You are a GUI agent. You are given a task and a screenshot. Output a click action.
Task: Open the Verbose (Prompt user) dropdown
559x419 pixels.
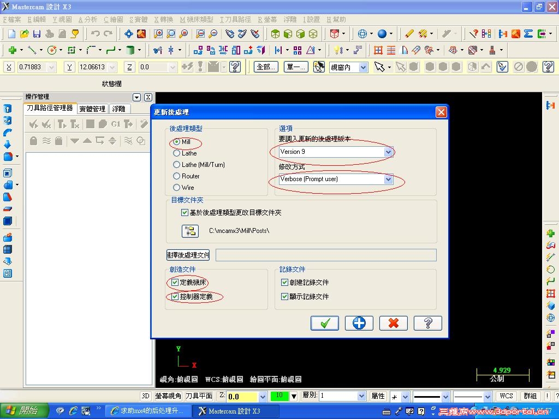[x=389, y=179]
